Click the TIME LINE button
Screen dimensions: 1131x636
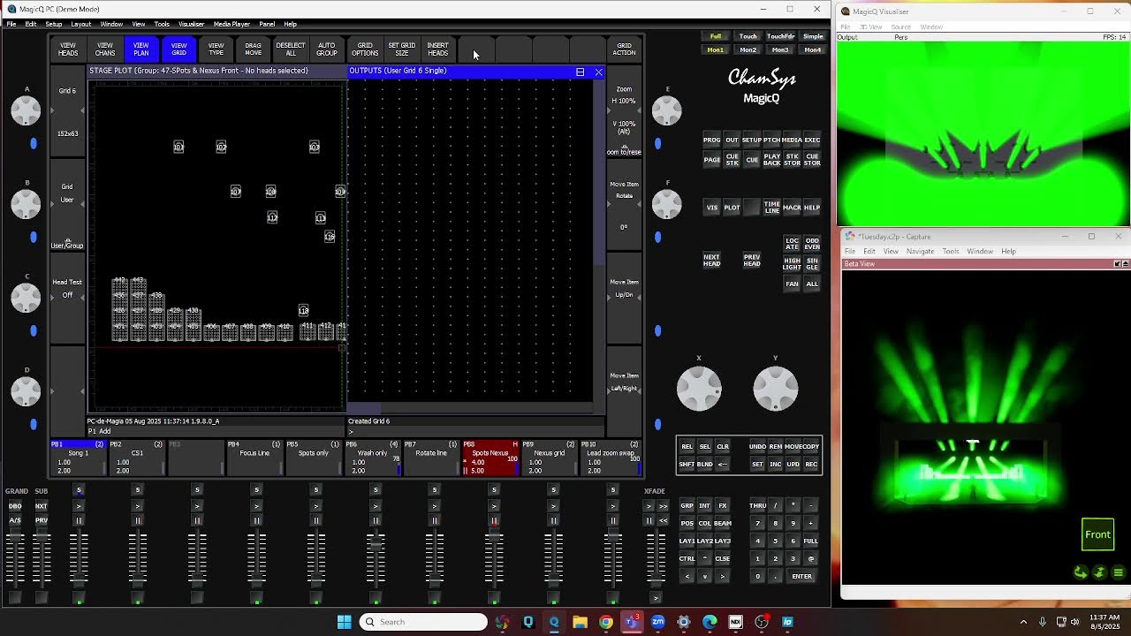click(x=771, y=208)
